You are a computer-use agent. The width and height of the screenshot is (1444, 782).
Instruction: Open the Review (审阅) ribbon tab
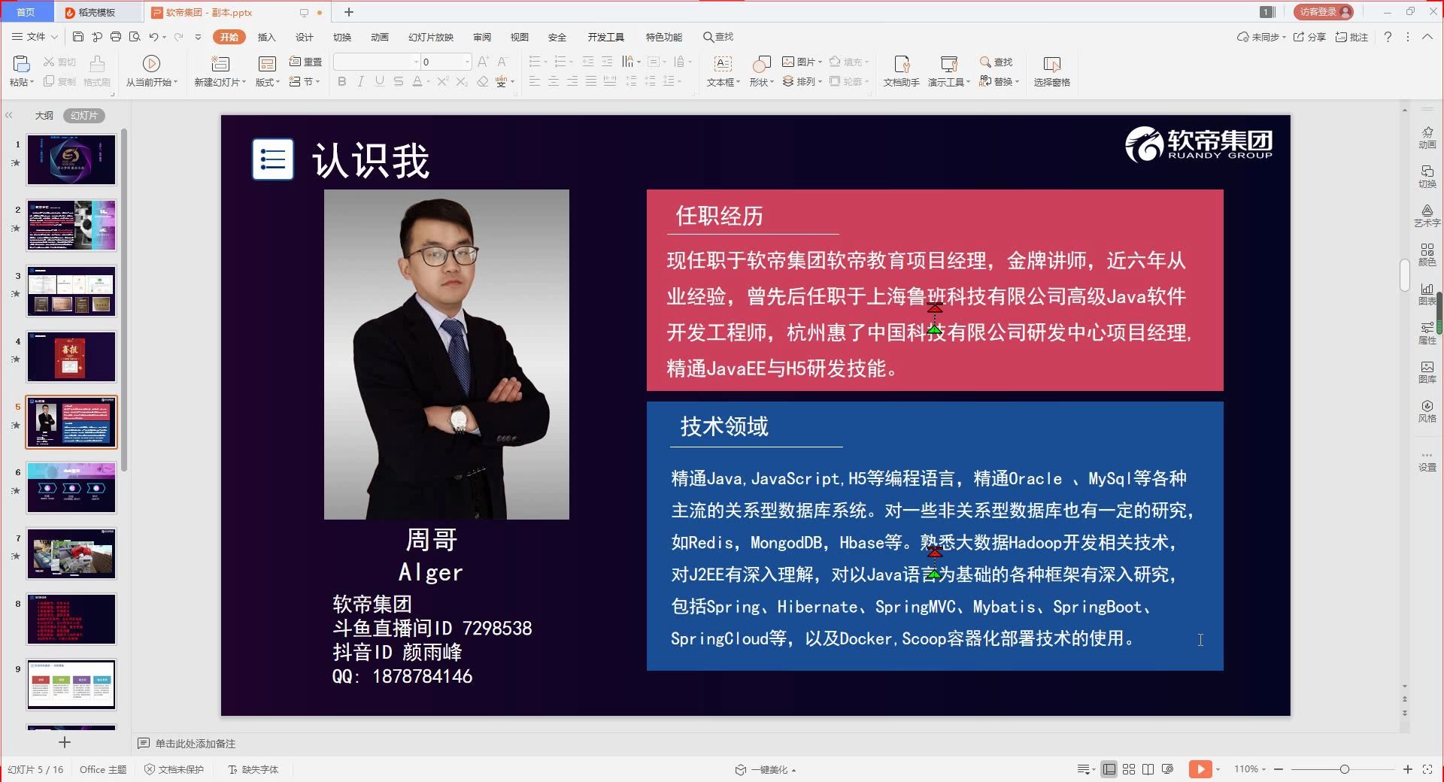point(482,37)
